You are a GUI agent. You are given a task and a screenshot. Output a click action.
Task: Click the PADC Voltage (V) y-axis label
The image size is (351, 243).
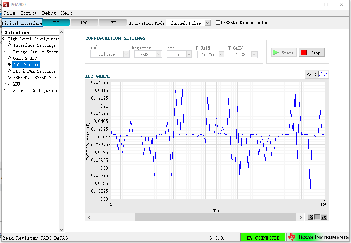(88, 141)
